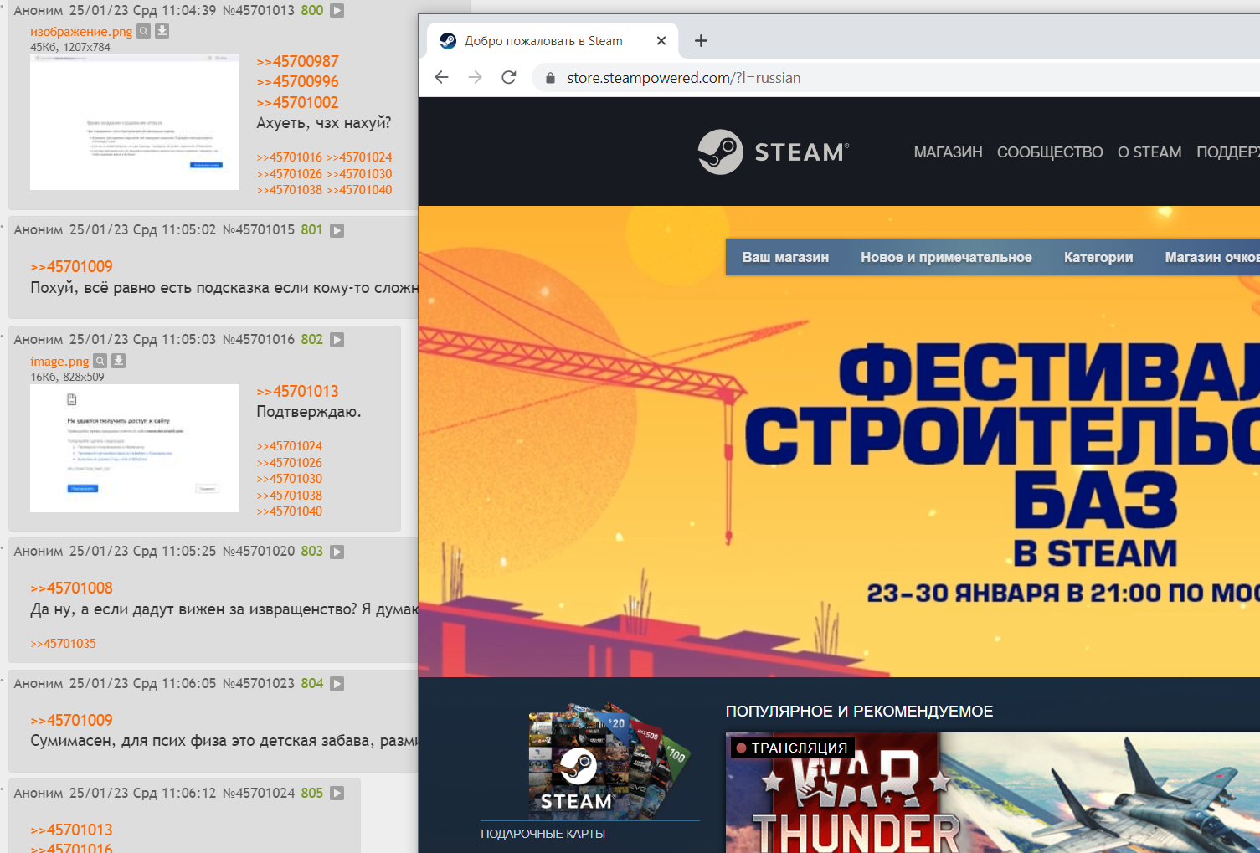Image resolution: width=1260 pixels, height=853 pixels.
Task: Click post number №45701016
Action: [259, 340]
